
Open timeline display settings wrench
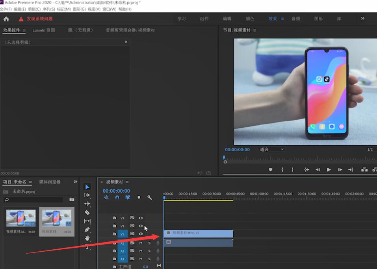pyautogui.click(x=149, y=197)
